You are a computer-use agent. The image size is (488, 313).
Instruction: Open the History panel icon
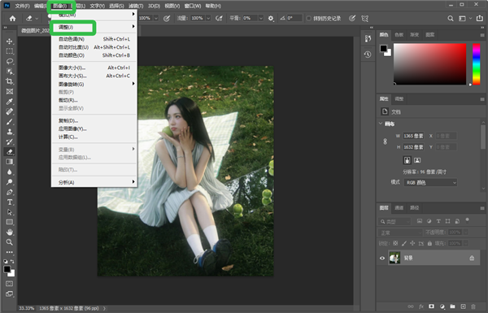tap(368, 54)
